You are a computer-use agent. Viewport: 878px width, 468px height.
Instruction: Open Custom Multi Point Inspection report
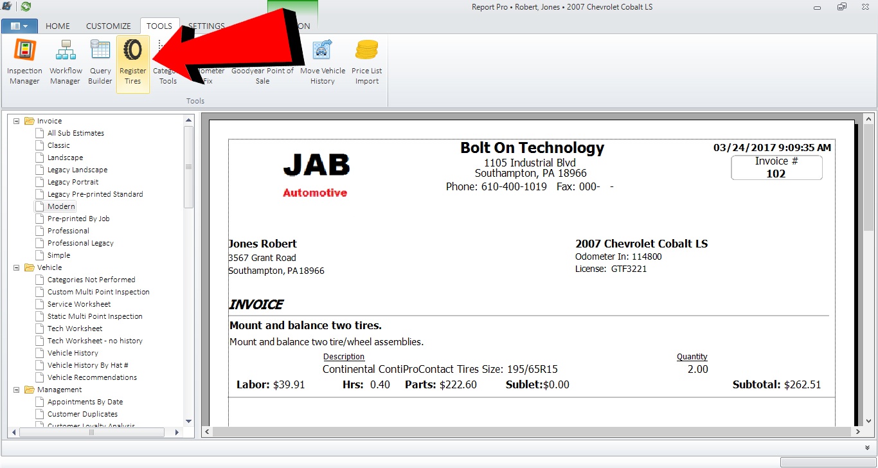pyautogui.click(x=98, y=292)
